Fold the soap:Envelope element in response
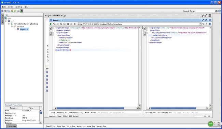The height and width of the screenshot is (129, 222). [147, 28]
